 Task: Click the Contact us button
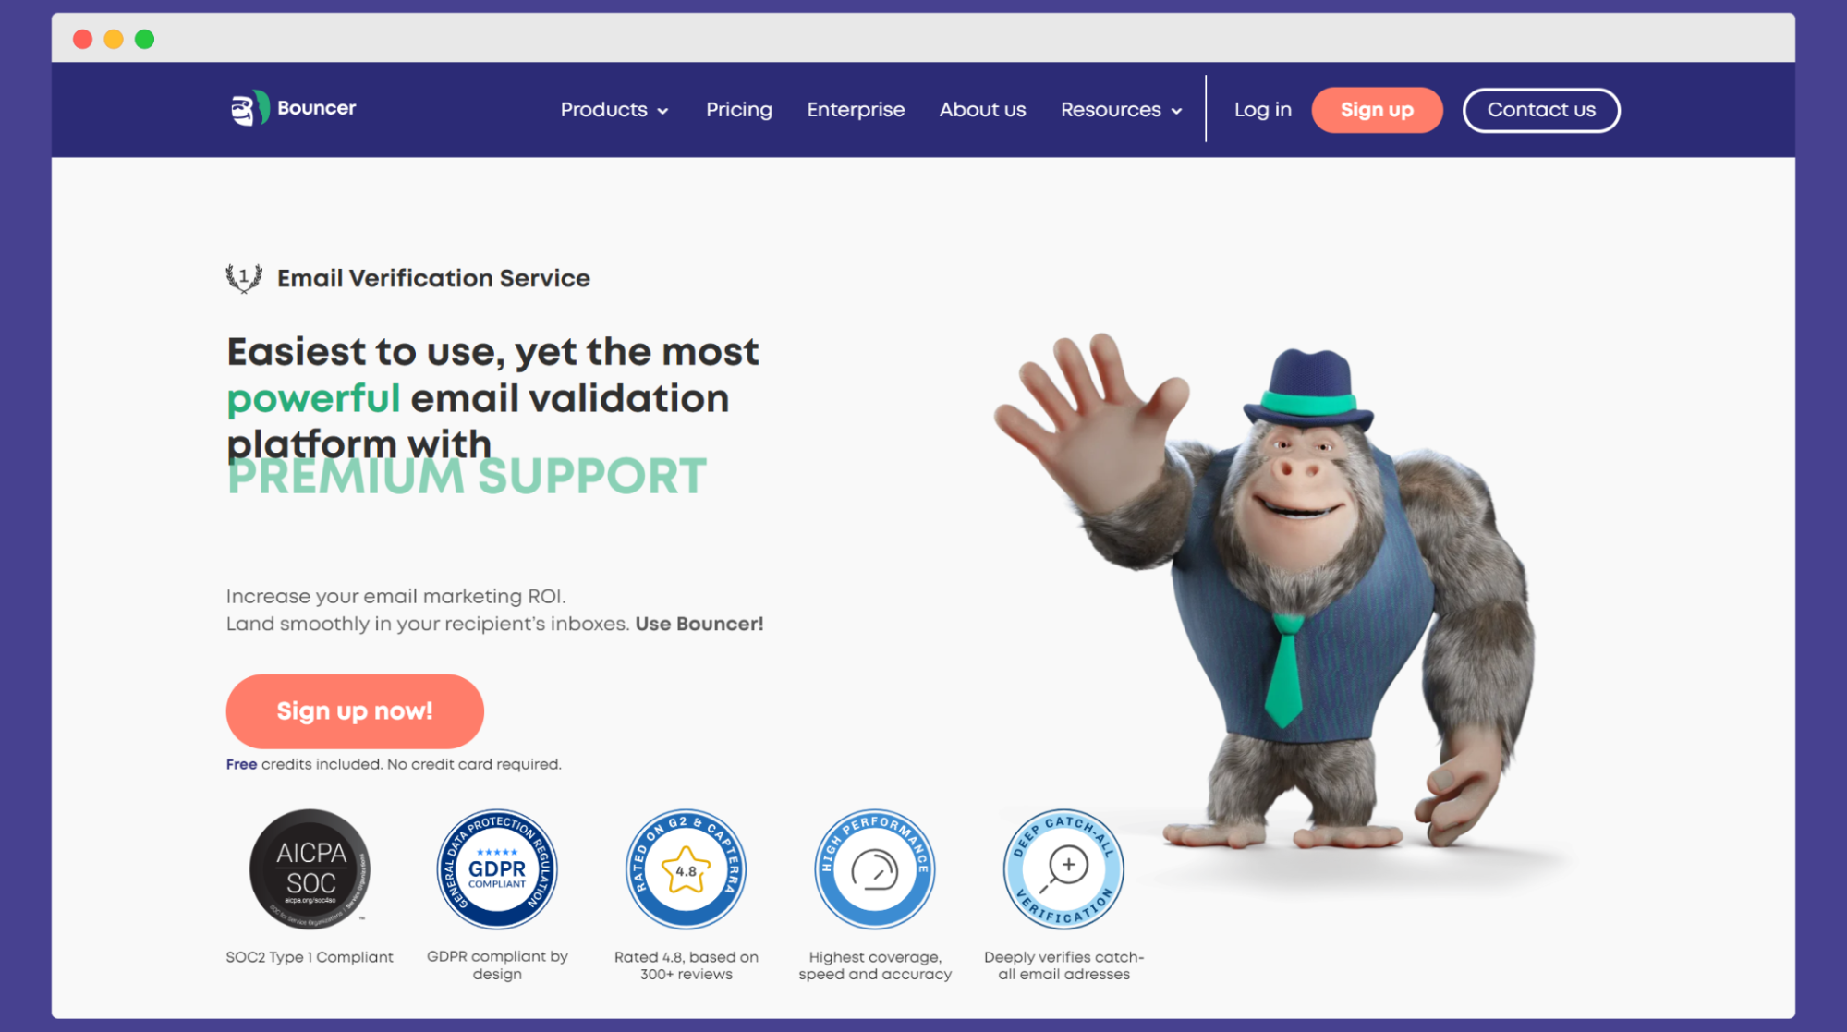(1540, 109)
